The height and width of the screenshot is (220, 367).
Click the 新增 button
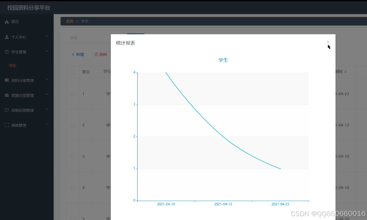coord(77,54)
